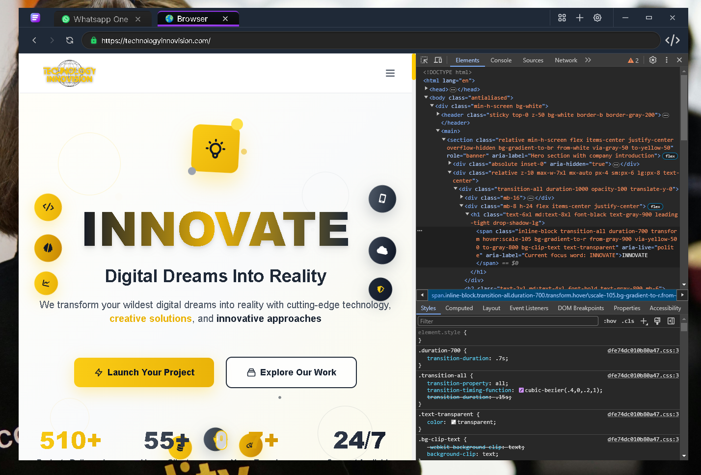Toggle the .cls class editor
Screen dimensions: 701x475
628,321
